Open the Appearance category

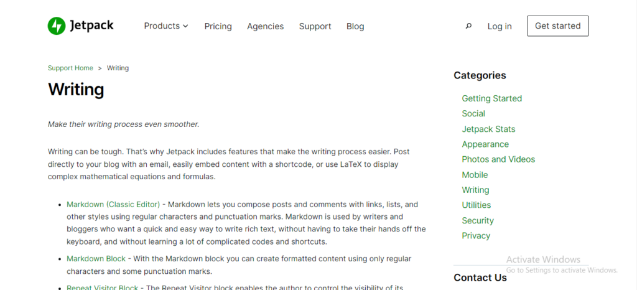pyautogui.click(x=485, y=144)
